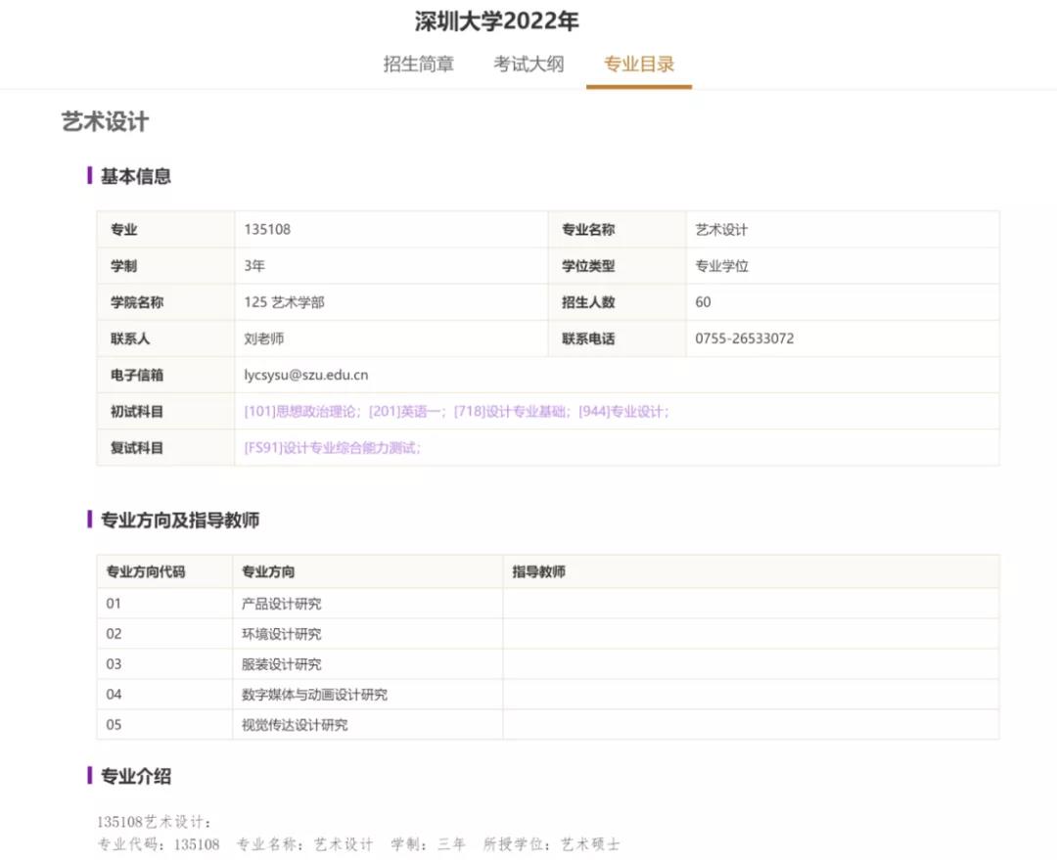Viewport: 1057px width, 860px height.
Task: Click the 艺术设计 page heading
Action: 105,122
